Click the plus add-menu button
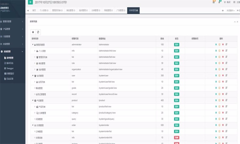 pyautogui.click(x=33, y=32)
